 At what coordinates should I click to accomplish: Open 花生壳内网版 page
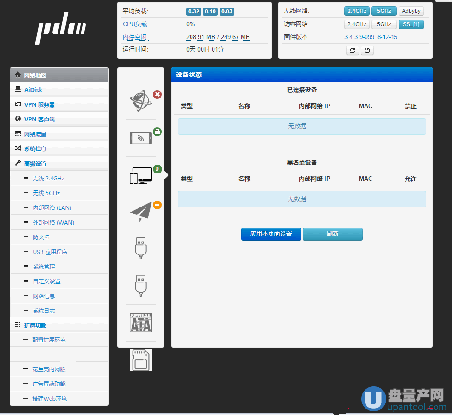(59, 369)
